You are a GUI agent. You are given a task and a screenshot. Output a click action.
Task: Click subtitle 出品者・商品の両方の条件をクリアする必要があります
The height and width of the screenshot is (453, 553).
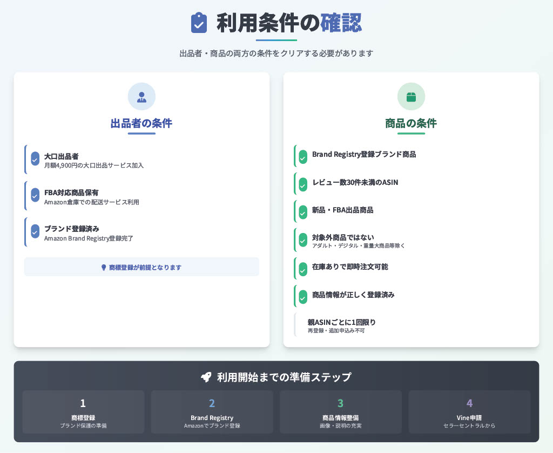coord(276,54)
